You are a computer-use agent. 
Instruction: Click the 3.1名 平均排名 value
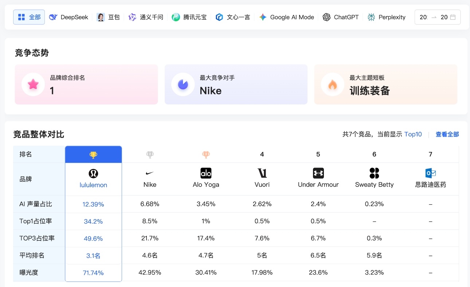(x=93, y=256)
